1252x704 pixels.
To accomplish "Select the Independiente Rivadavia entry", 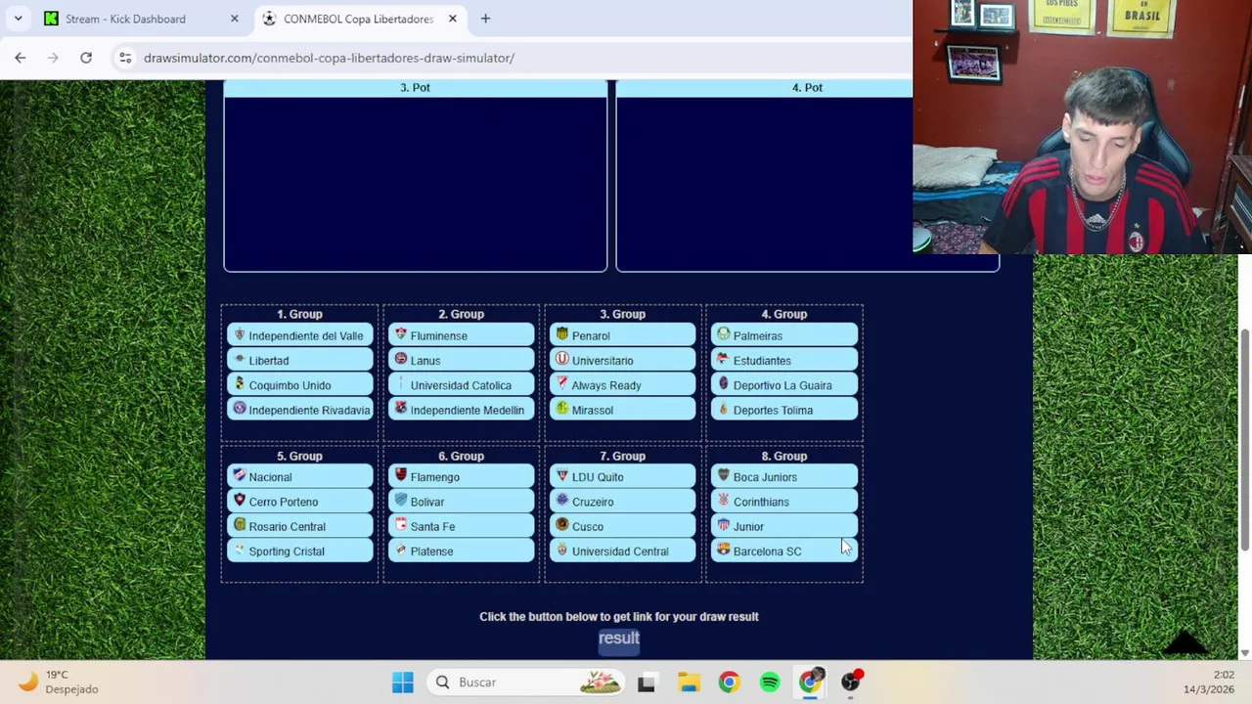I will coord(300,410).
